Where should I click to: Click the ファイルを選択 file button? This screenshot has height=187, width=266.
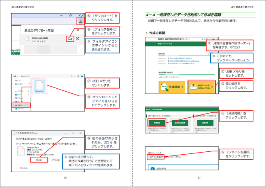click(155, 157)
